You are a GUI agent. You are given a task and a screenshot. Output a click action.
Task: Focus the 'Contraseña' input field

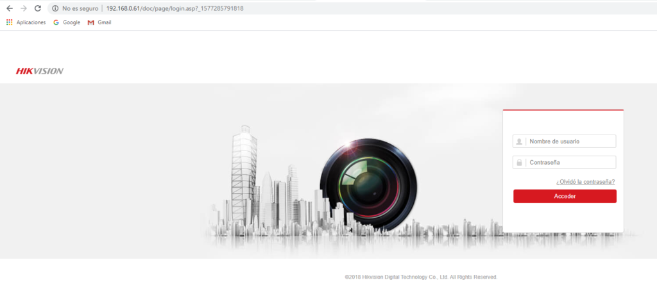565,162
